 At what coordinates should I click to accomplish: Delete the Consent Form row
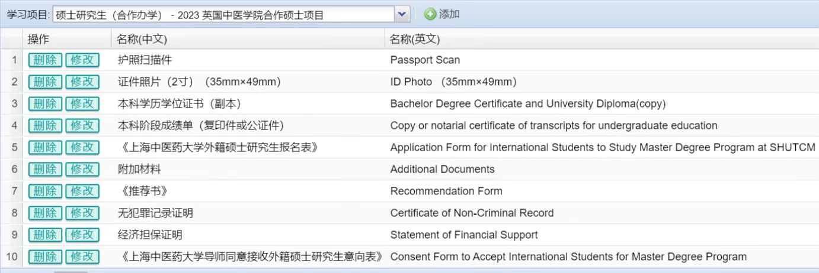pyautogui.click(x=45, y=256)
